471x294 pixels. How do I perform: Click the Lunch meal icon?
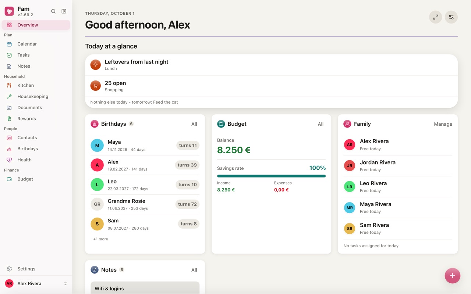click(96, 65)
